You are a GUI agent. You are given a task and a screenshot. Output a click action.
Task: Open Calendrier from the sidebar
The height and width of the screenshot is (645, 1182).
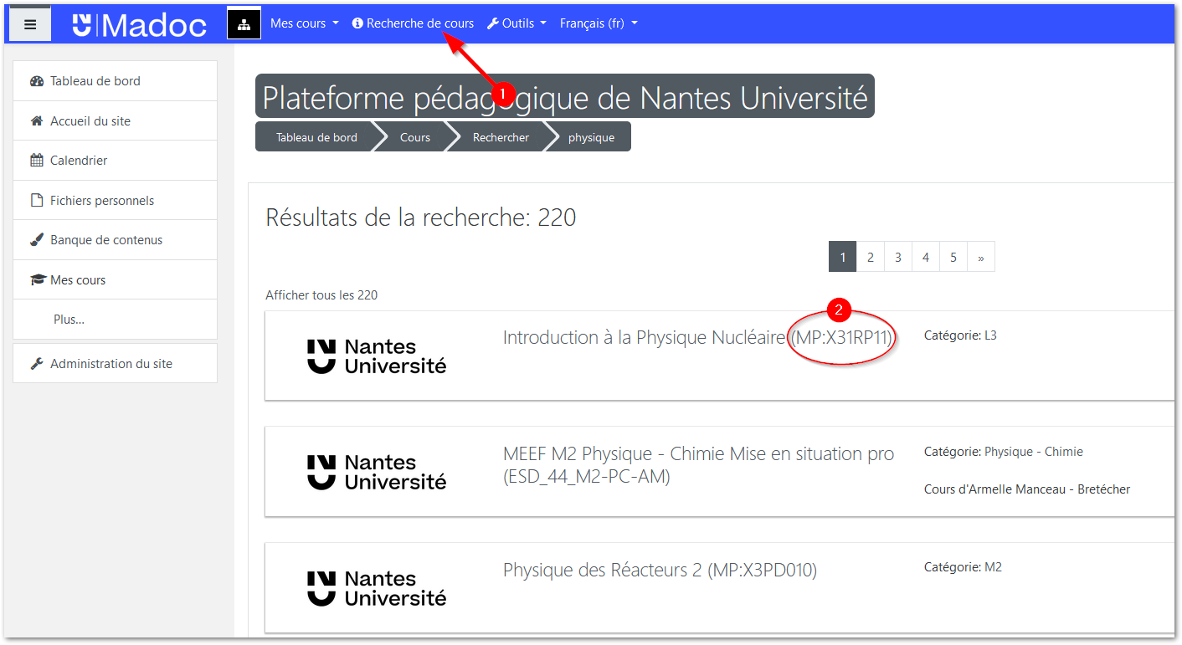pyautogui.click(x=78, y=161)
